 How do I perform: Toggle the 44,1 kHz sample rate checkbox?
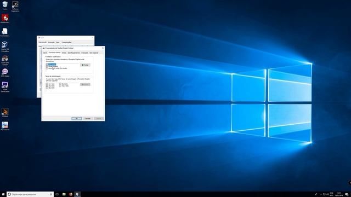[x=47, y=84]
